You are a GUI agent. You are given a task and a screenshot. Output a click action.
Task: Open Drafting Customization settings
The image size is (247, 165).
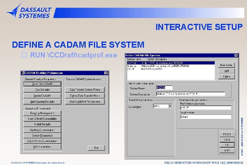click(x=42, y=130)
